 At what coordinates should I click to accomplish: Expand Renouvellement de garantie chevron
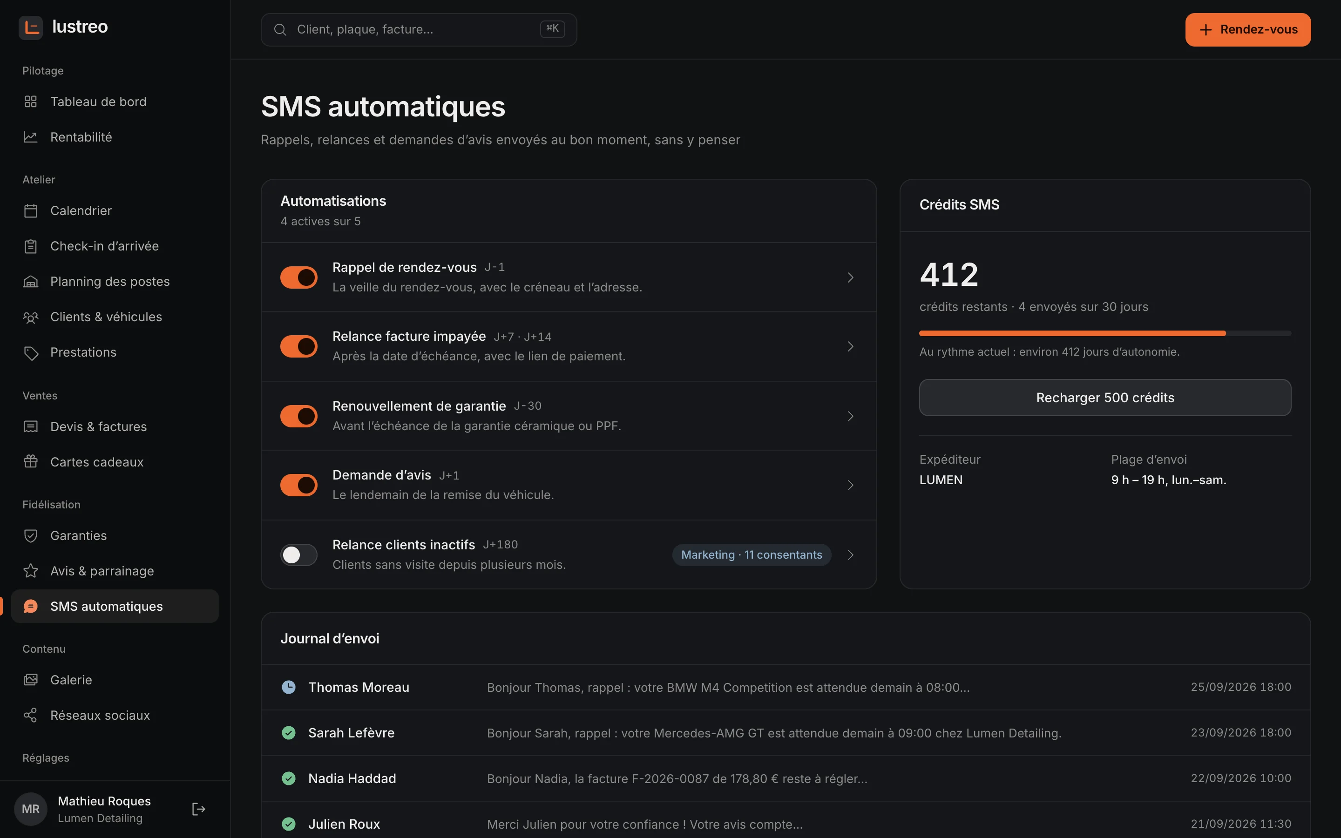[851, 416]
